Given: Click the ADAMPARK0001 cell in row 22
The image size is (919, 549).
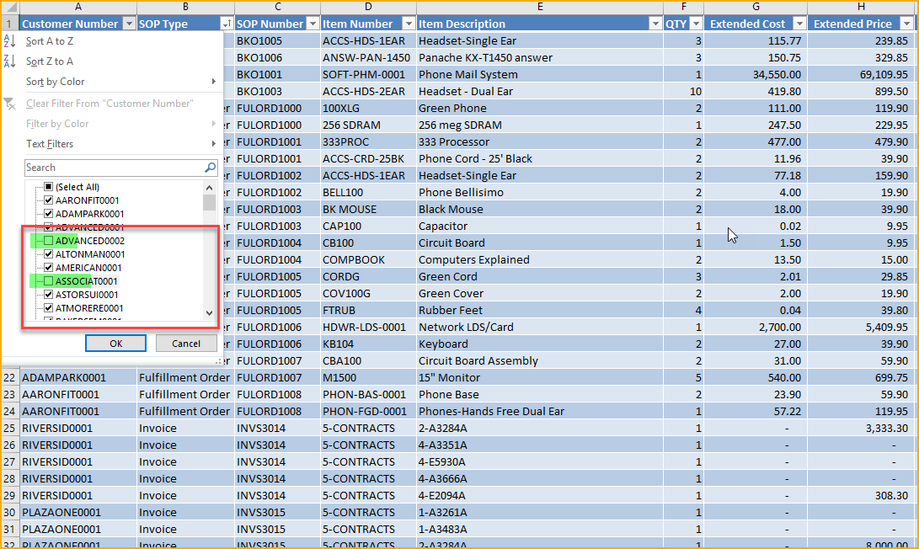Looking at the screenshot, I should point(78,377).
